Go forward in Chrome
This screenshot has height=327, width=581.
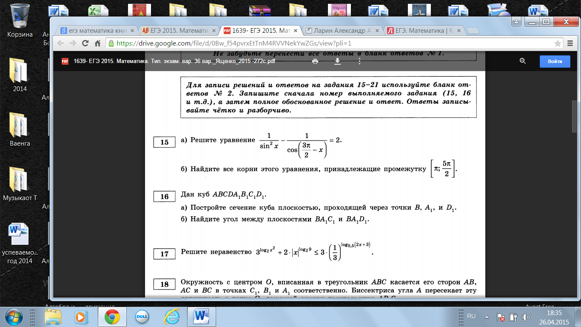[x=73, y=43]
